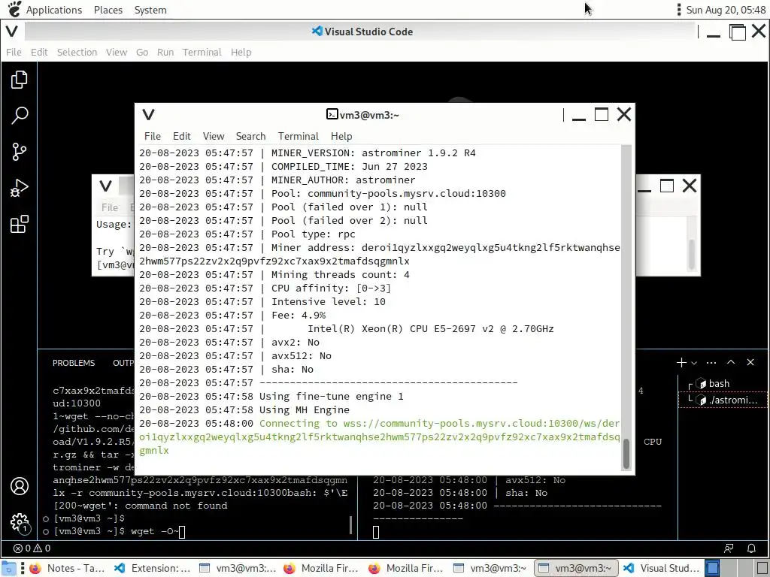Open VS Code Edit menu

point(39,52)
